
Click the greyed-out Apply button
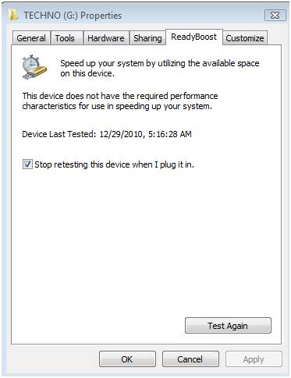coord(254,359)
